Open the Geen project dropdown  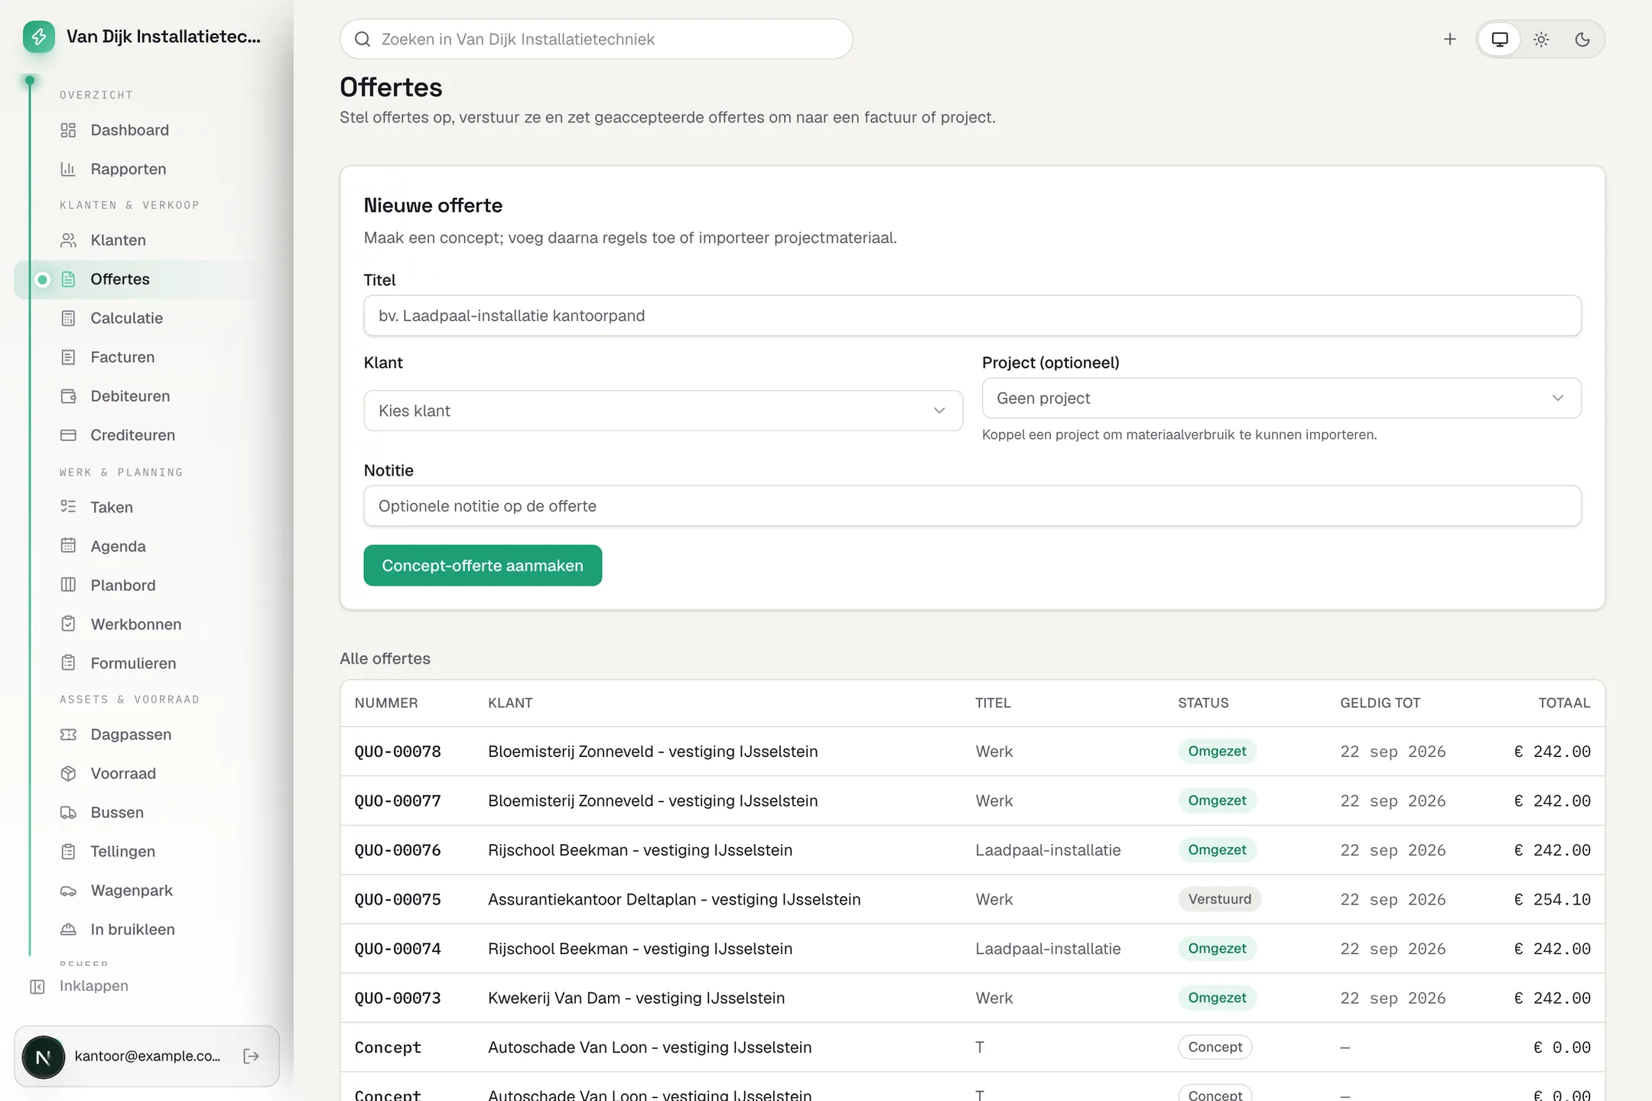(1281, 398)
